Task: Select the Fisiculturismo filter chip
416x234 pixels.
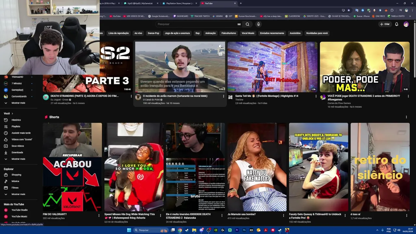Action: tap(229, 33)
